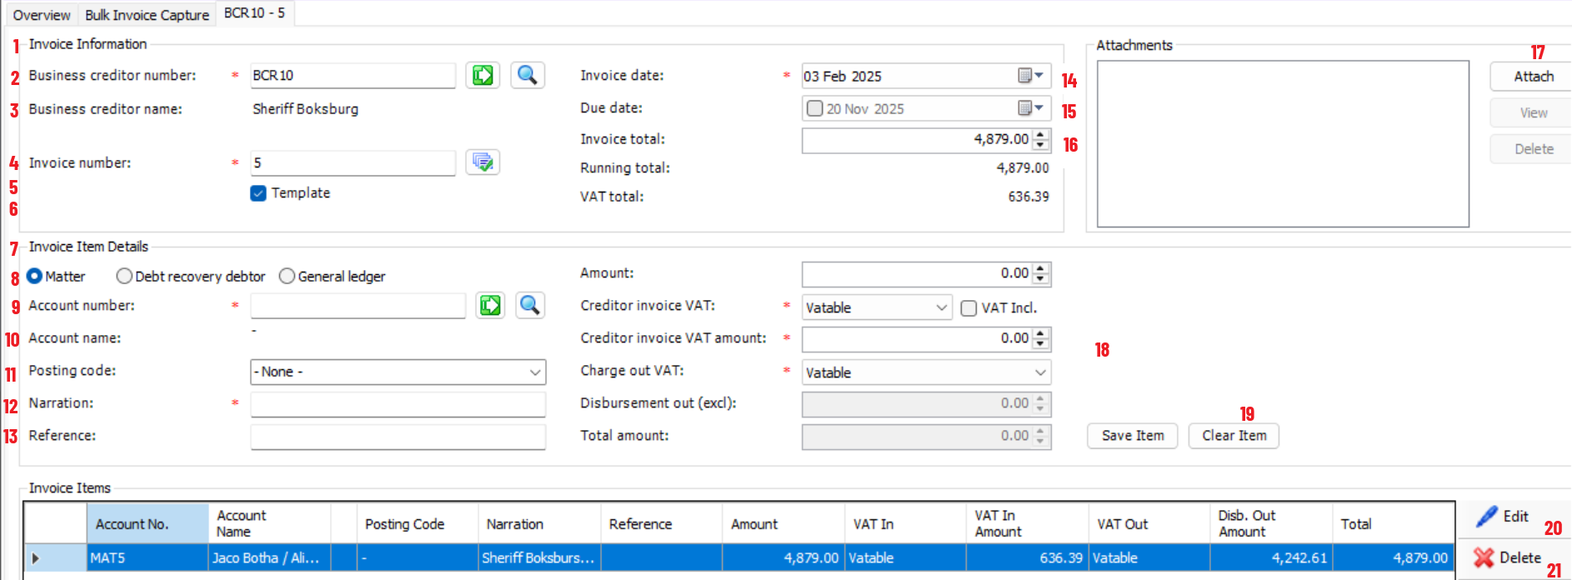
Task: Expand the Creditor invoice VAT dropdown
Action: click(x=941, y=307)
